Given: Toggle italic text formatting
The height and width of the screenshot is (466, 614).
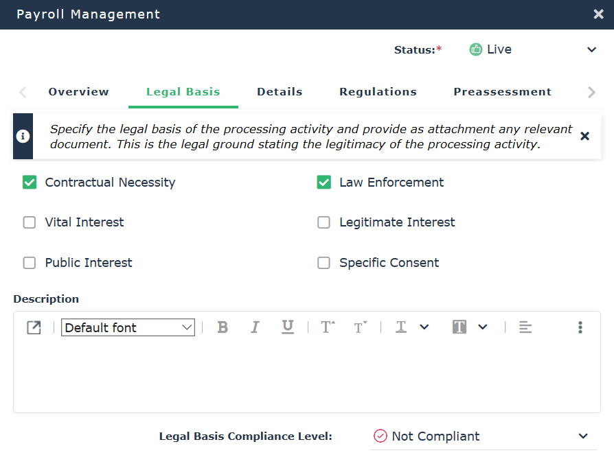Looking at the screenshot, I should pos(255,327).
